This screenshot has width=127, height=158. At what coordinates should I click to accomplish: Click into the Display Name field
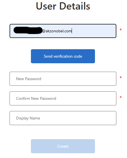pos(63,118)
